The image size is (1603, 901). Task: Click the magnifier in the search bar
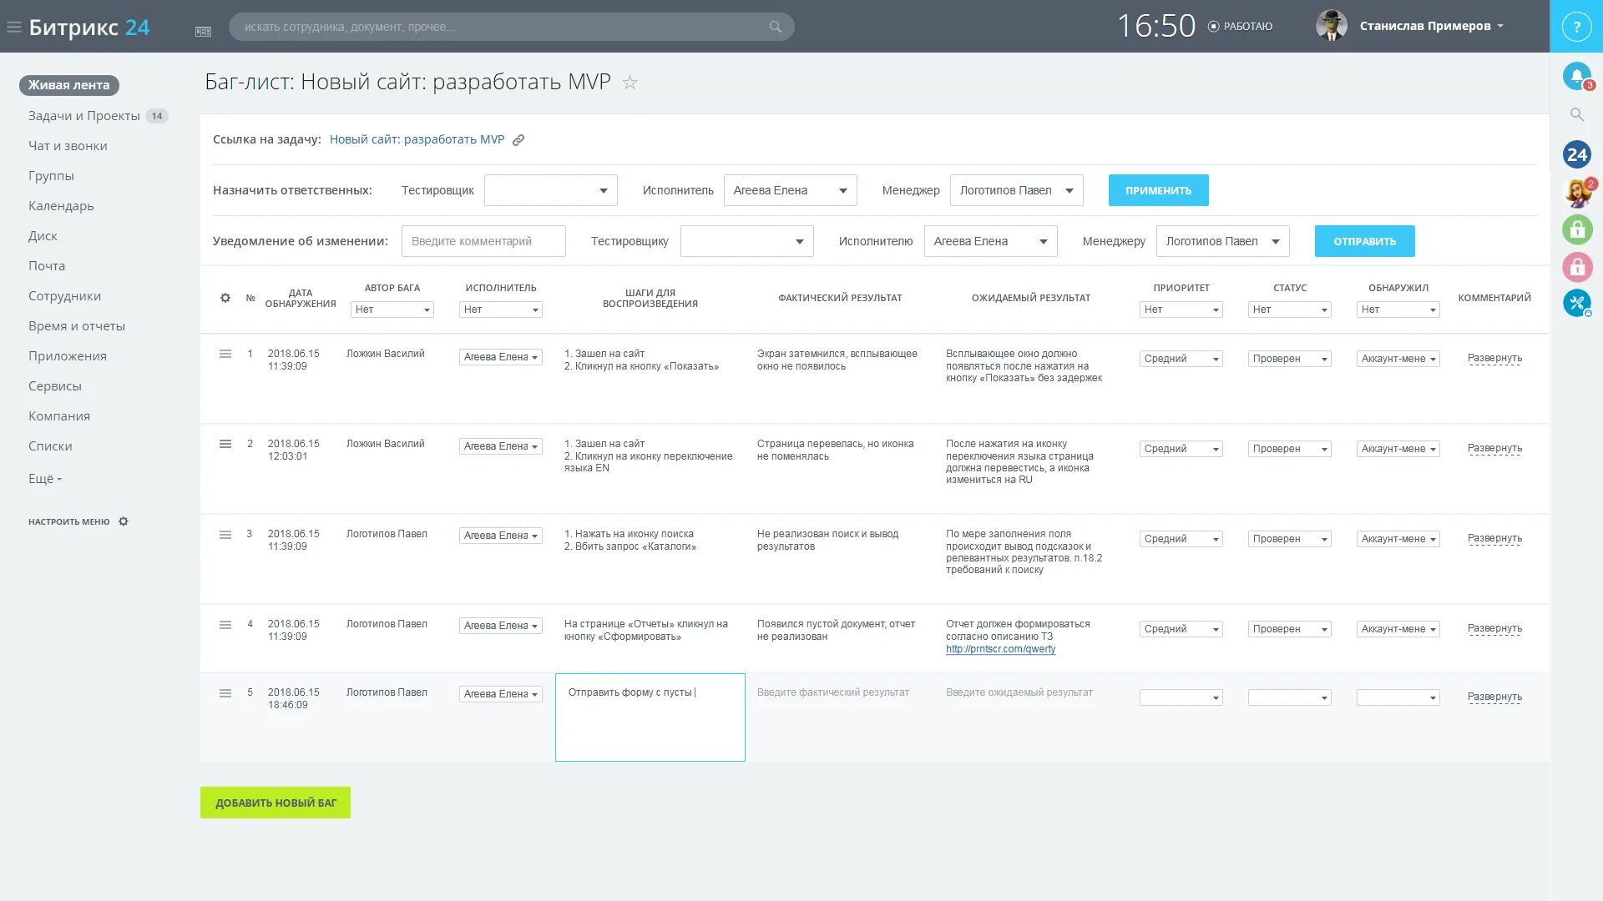776,27
